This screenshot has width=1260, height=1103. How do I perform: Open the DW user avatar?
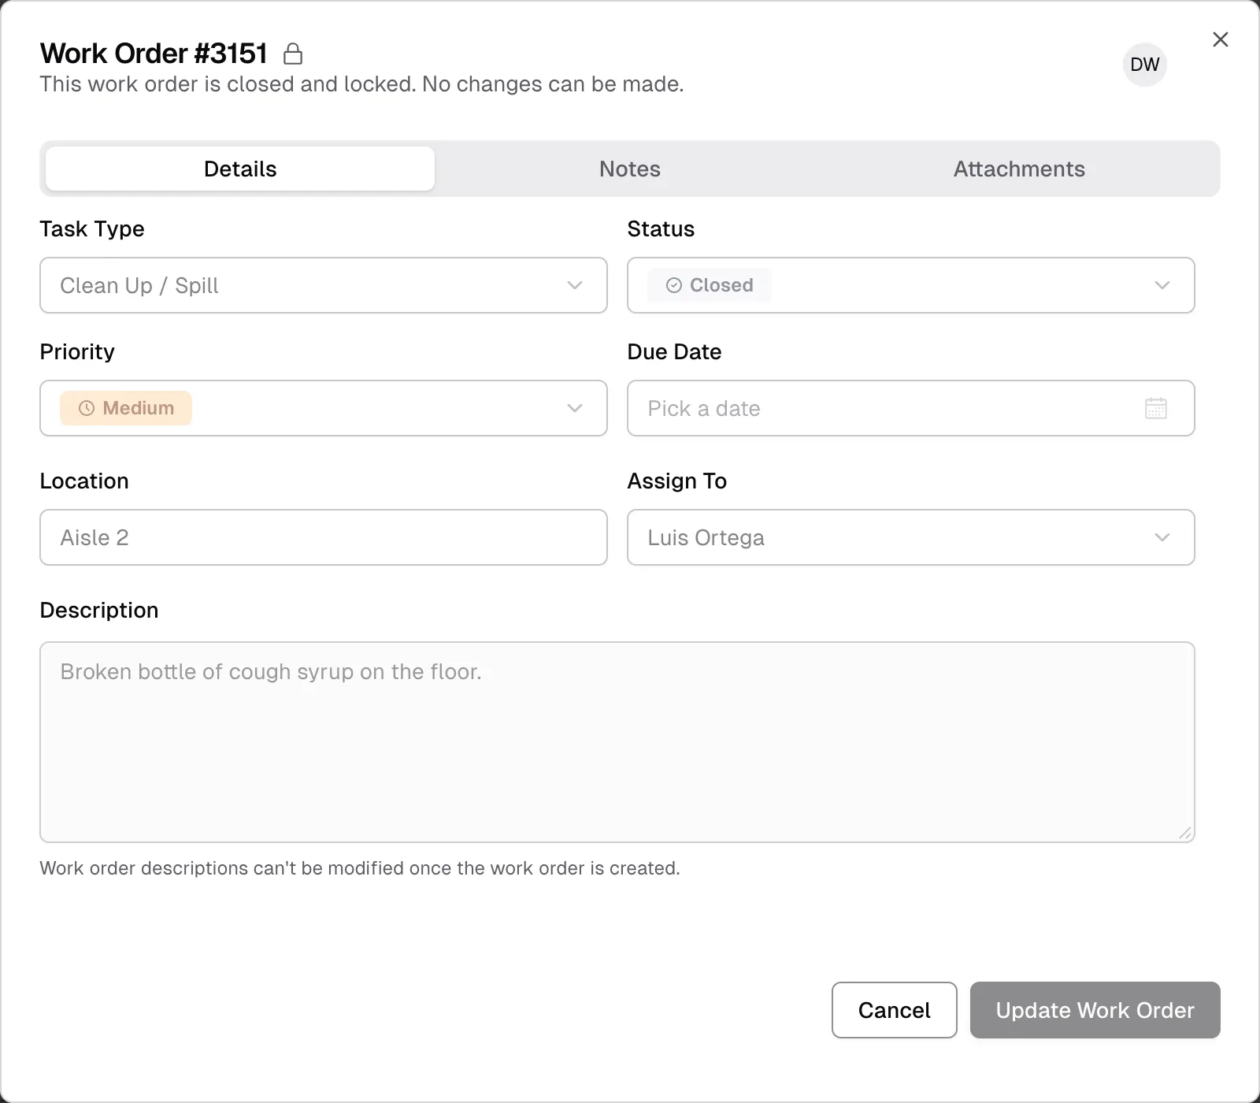1145,65
